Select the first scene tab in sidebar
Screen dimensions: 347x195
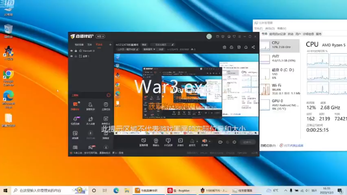(x=79, y=45)
